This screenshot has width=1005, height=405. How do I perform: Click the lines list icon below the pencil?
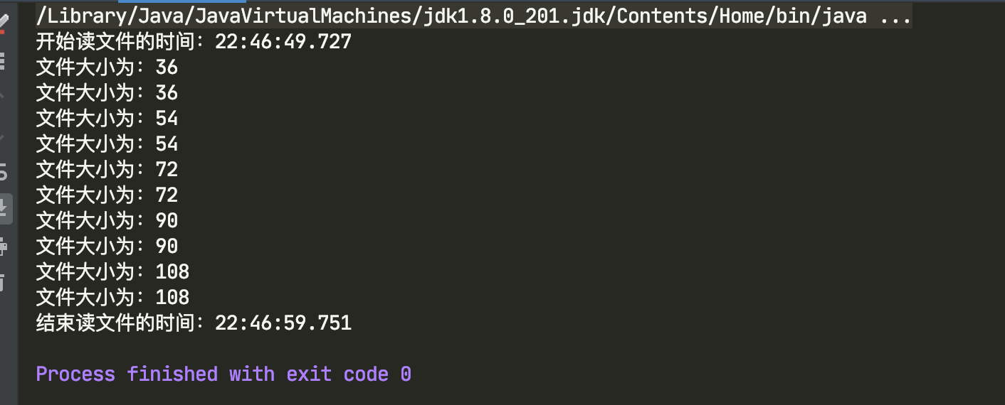pyautogui.click(x=3, y=60)
